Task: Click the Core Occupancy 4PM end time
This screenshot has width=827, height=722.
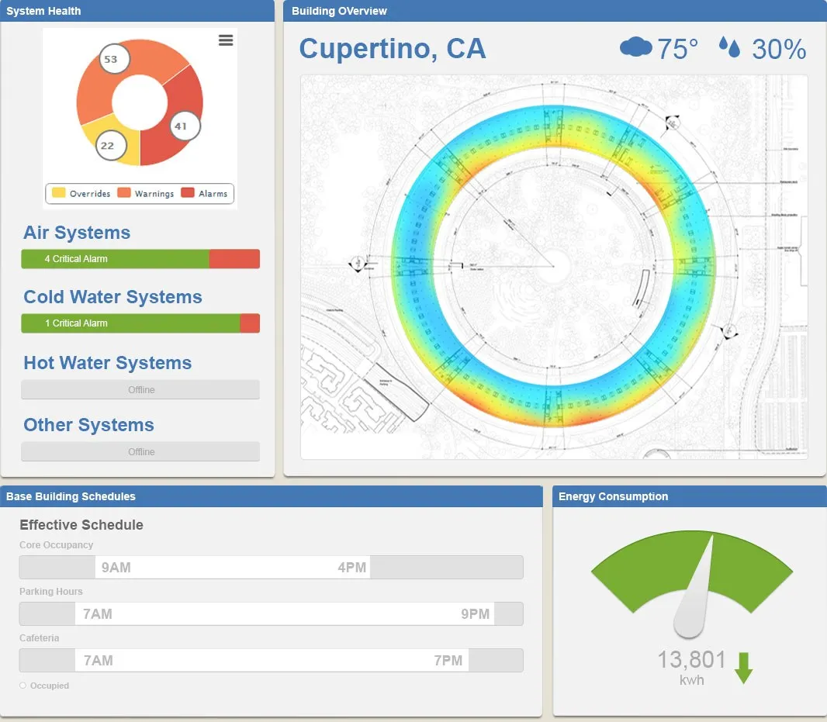Action: pyautogui.click(x=351, y=568)
